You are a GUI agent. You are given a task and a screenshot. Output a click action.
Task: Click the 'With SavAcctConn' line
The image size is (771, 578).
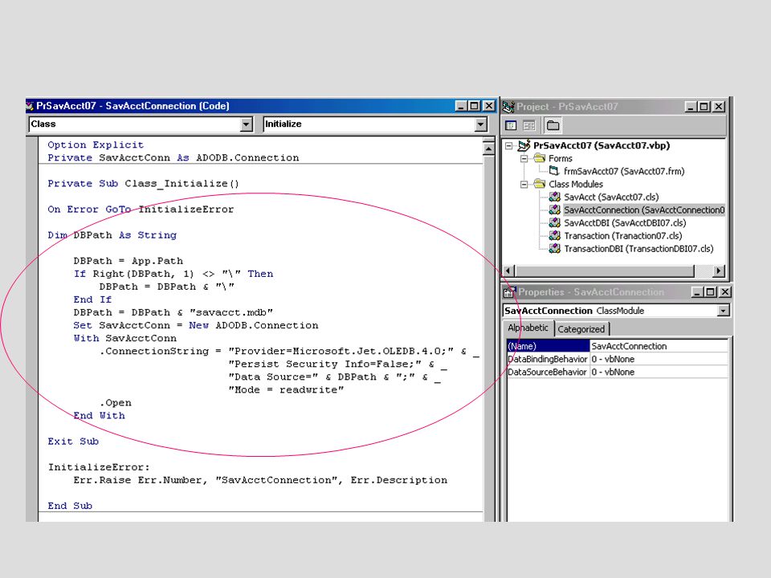click(125, 338)
